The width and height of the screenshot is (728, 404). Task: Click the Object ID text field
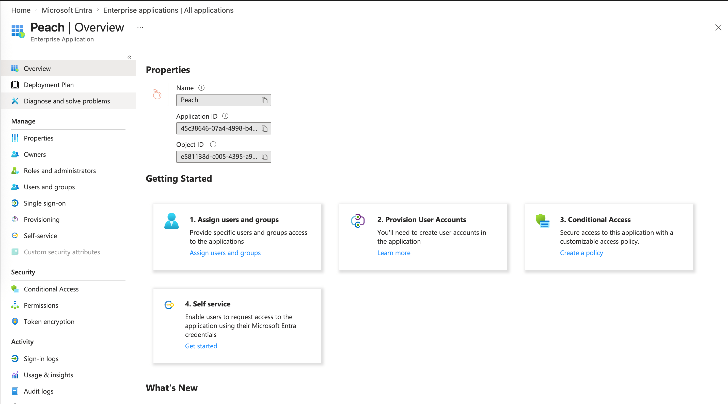224,157
